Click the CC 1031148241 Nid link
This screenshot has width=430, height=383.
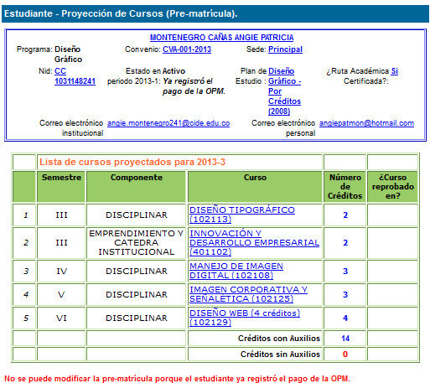click(75, 76)
